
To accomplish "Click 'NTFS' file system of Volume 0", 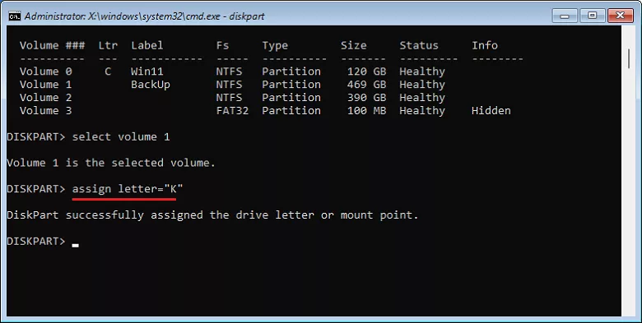I will (229, 72).
